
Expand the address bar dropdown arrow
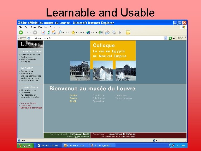(166, 38)
